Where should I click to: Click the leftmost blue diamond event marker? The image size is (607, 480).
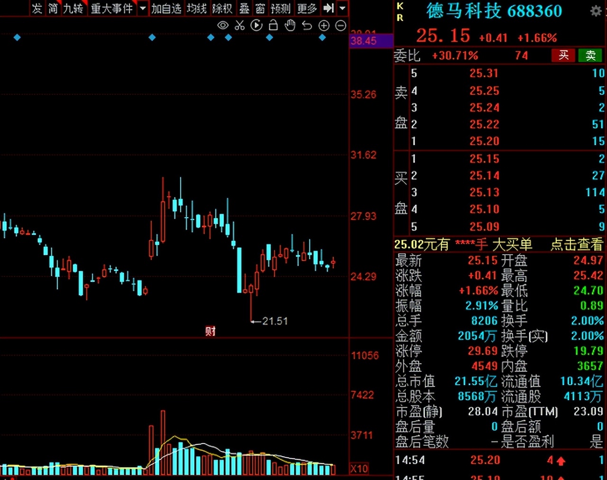[17, 37]
